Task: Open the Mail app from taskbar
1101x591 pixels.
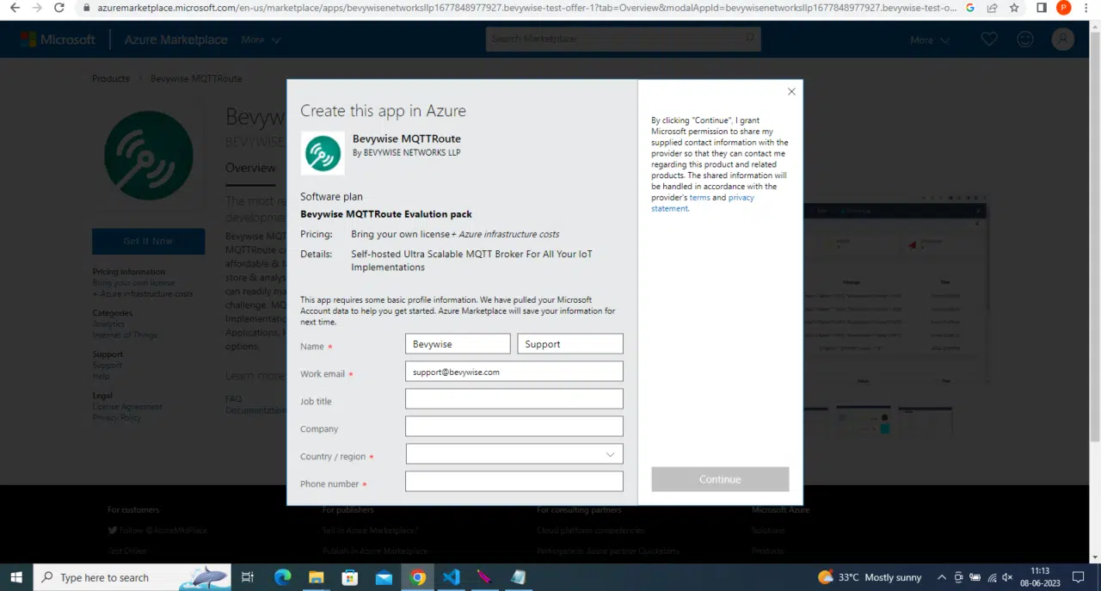Action: pyautogui.click(x=384, y=577)
